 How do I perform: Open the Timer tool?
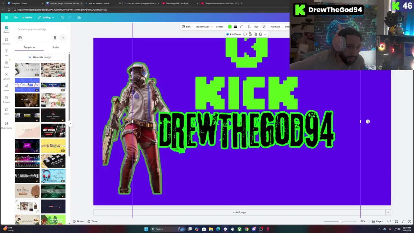[x=93, y=221]
